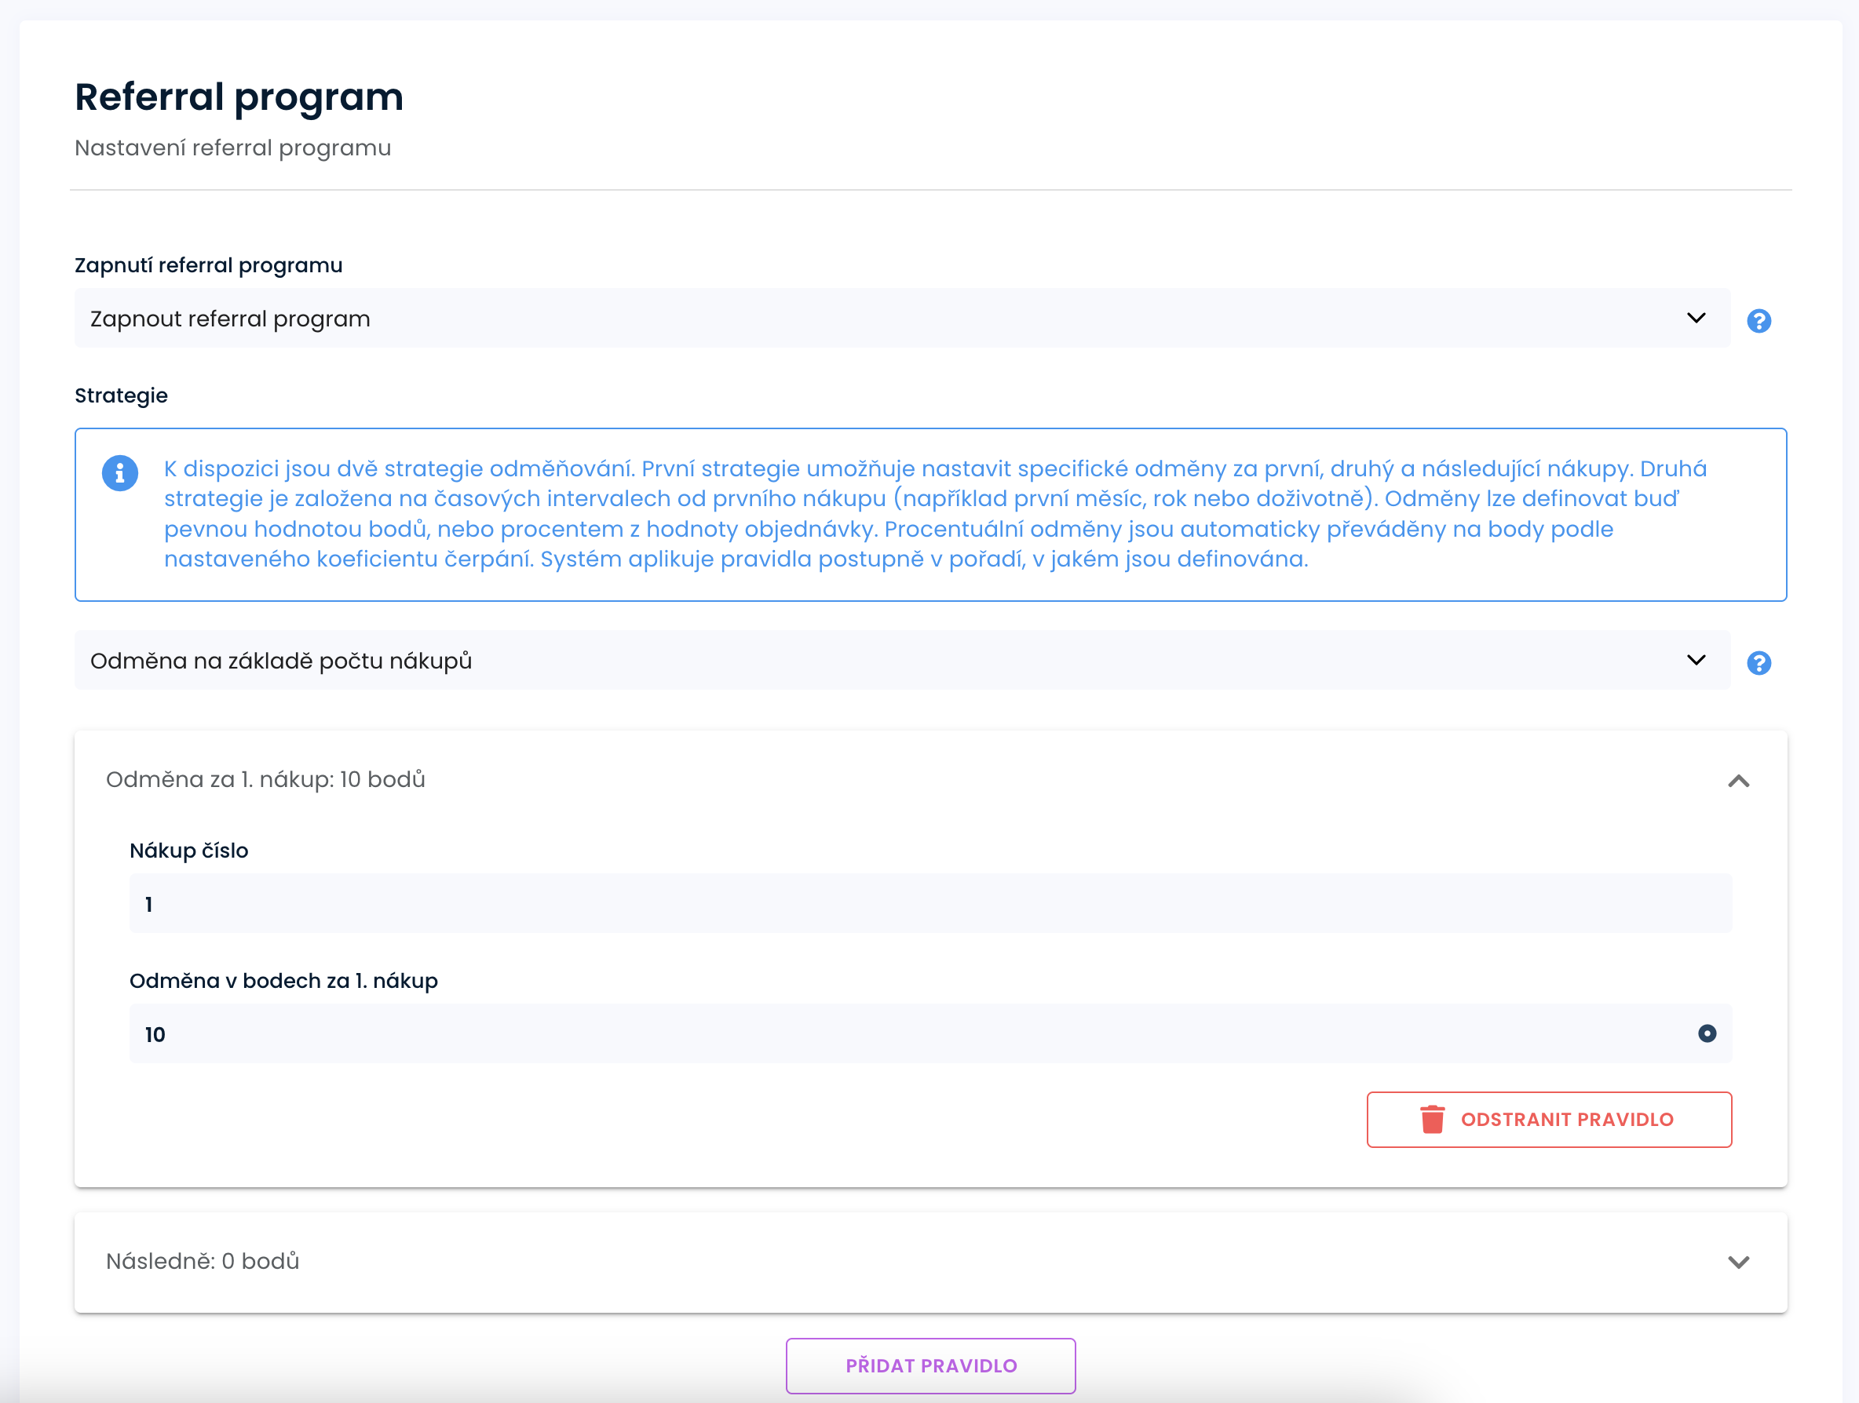Open the Zapnout referral program dropdown
This screenshot has width=1859, height=1403.
(902, 319)
